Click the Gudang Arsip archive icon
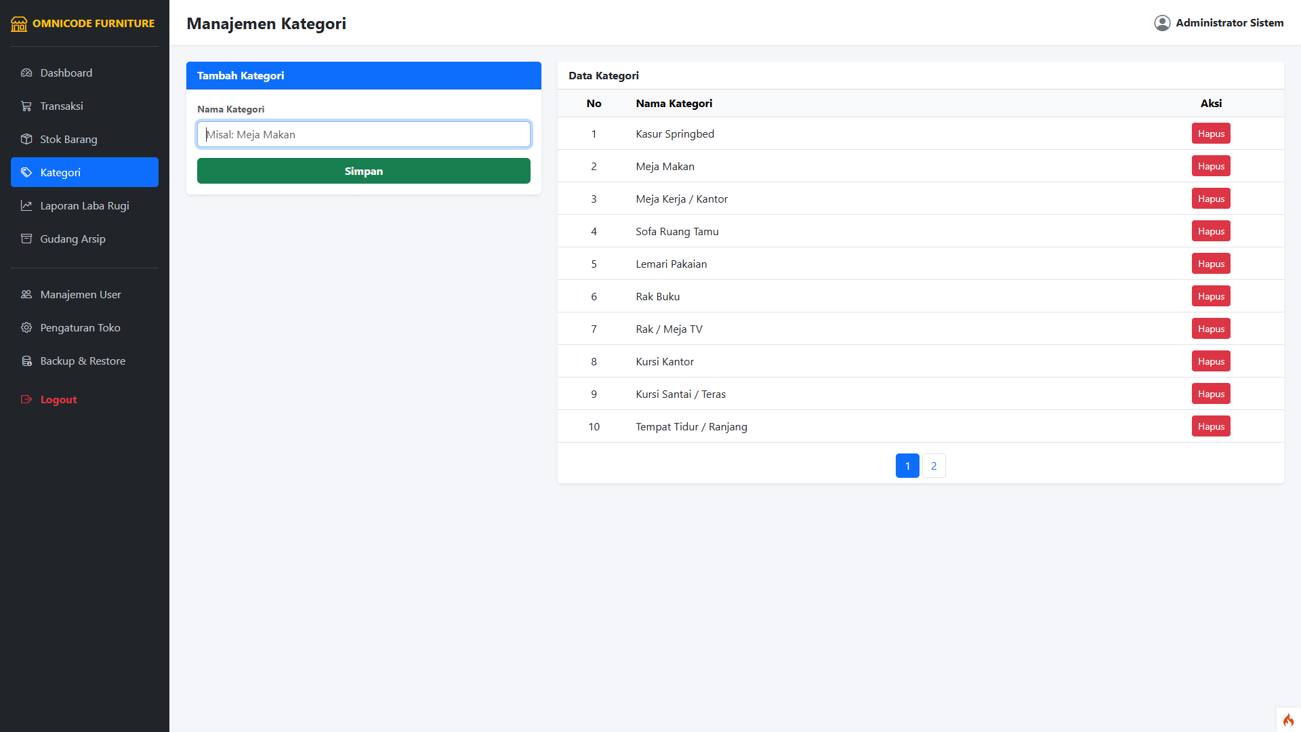 [26, 239]
